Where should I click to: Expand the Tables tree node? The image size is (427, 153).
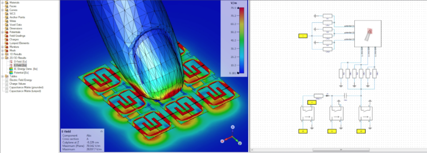pyautogui.click(x=3, y=76)
